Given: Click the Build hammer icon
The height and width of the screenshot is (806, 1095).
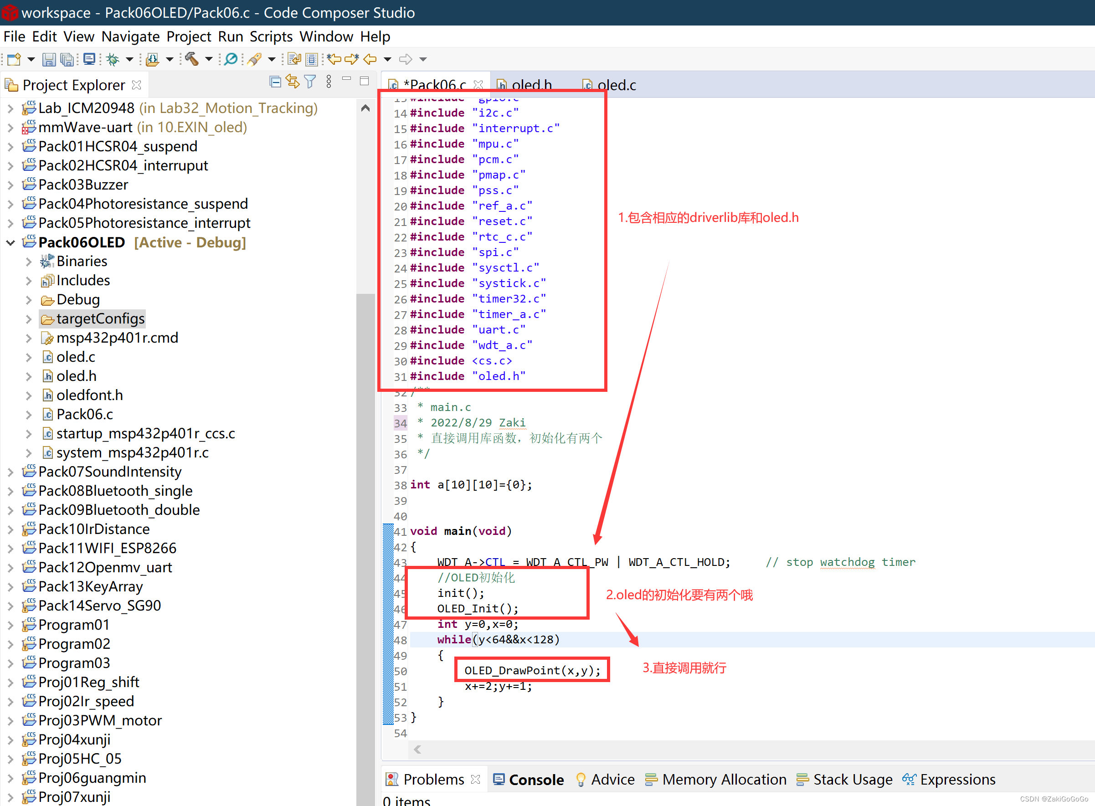Looking at the screenshot, I should click(191, 60).
